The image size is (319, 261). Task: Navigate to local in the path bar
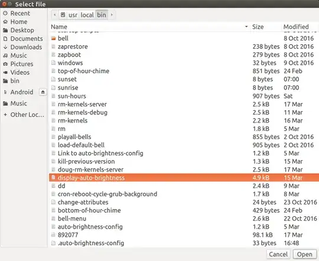87,15
